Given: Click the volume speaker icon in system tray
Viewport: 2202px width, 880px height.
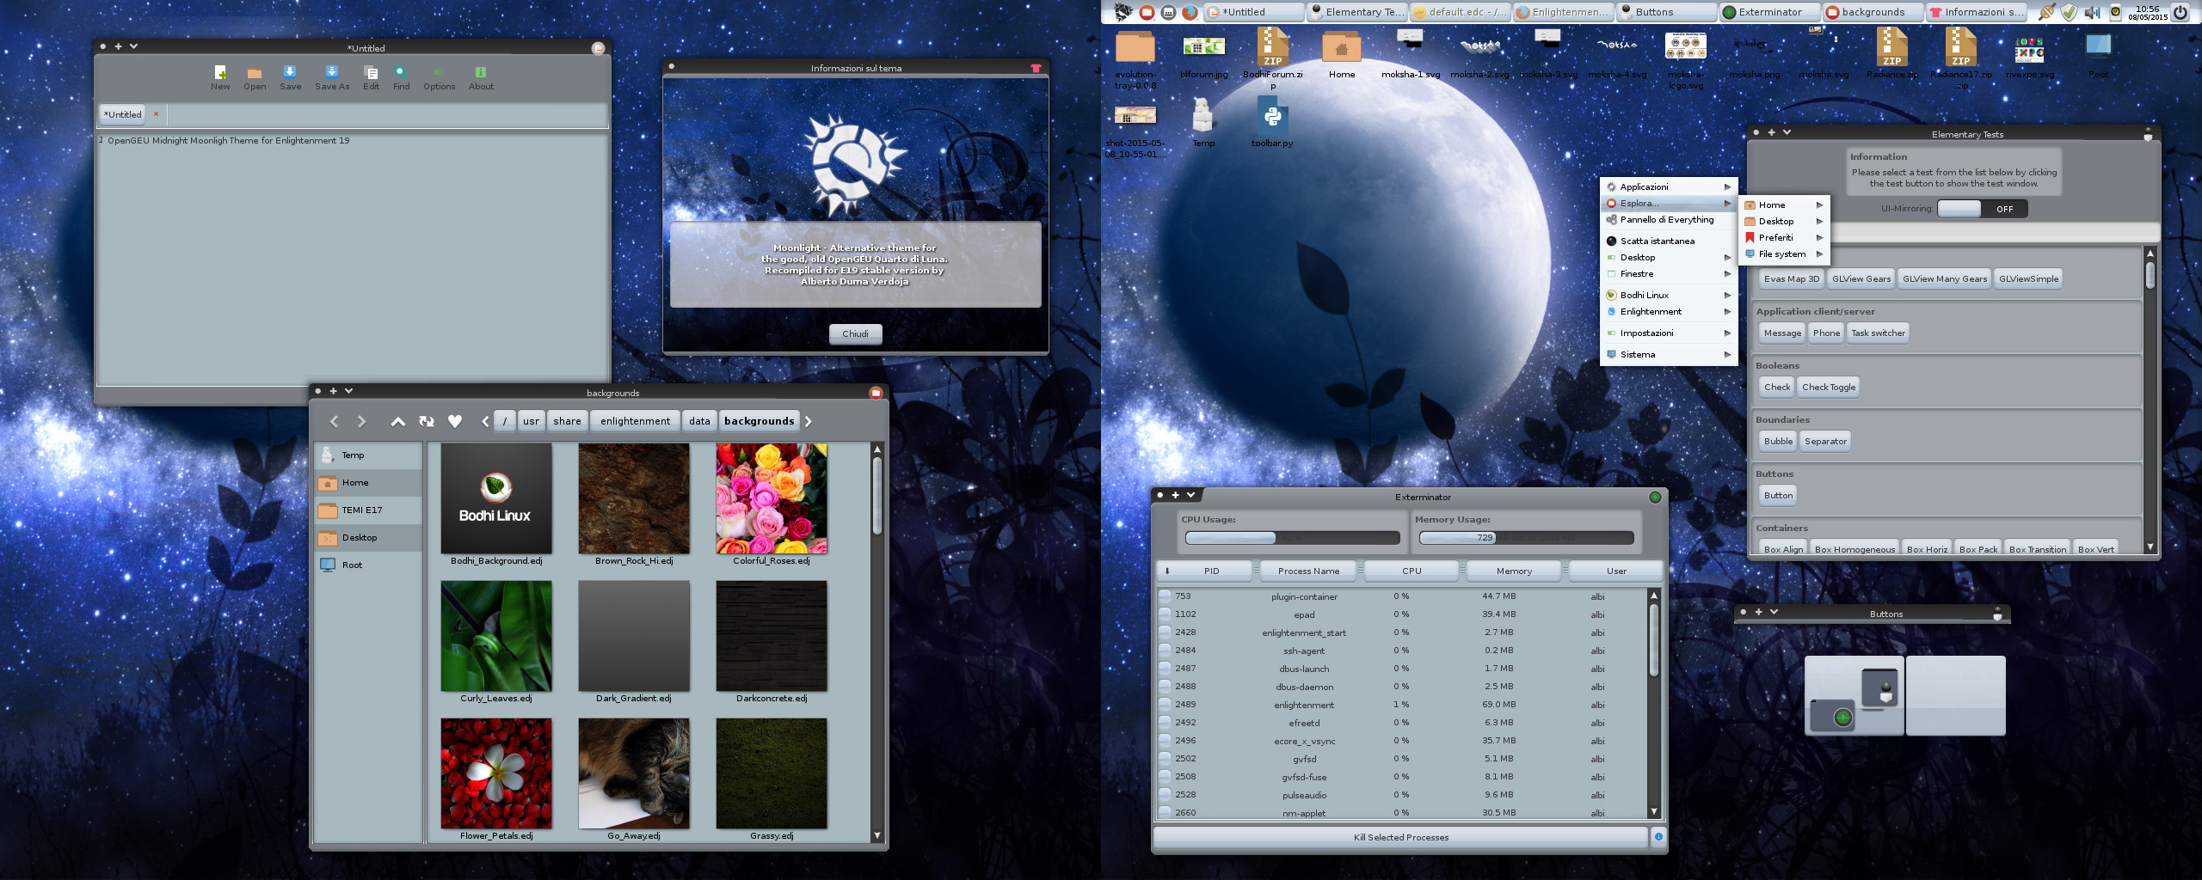Looking at the screenshot, I should click(x=2092, y=12).
